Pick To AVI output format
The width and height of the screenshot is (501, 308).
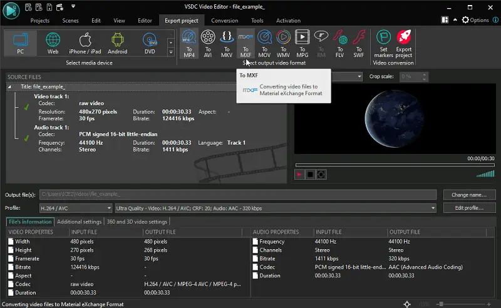tap(208, 43)
